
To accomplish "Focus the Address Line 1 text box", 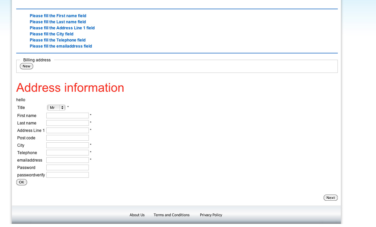I will [67, 130].
